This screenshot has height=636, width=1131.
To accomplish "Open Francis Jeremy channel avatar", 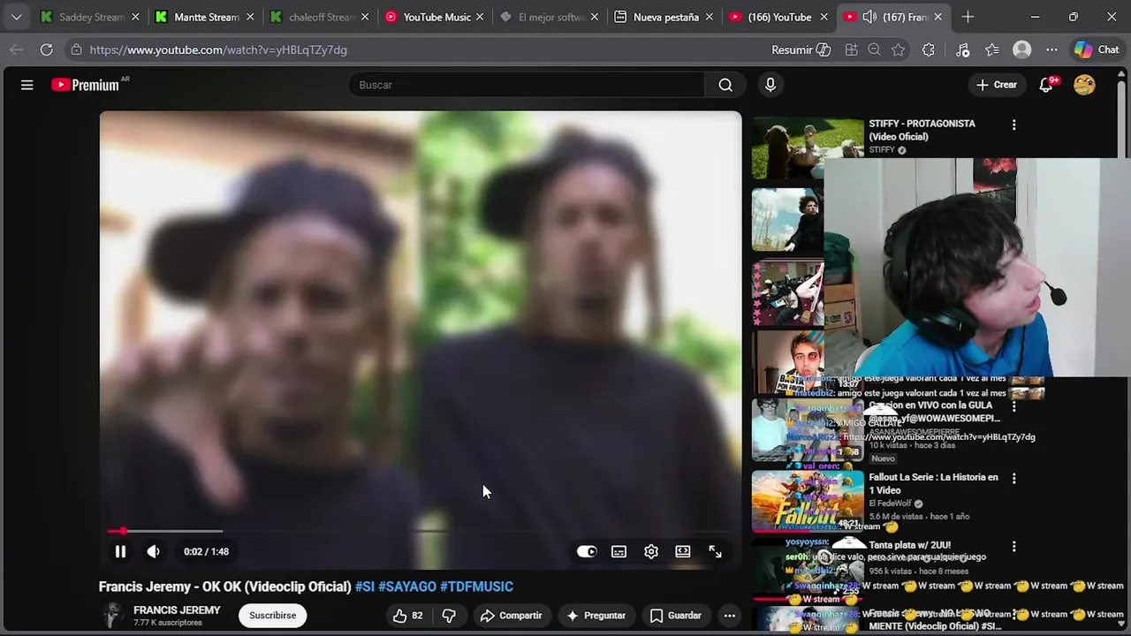I will [x=112, y=616].
